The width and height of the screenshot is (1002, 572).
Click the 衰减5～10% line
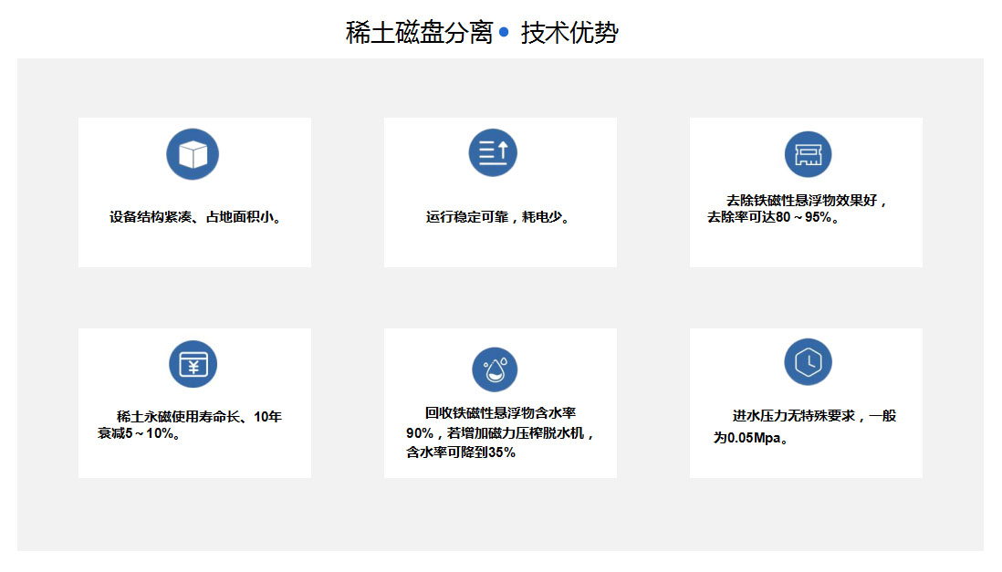139,433
